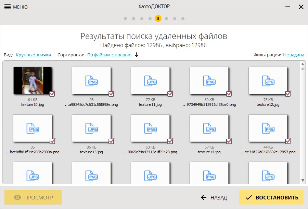
Task: Click the JPG icon for texture14.jpg
Action: coord(209,129)
